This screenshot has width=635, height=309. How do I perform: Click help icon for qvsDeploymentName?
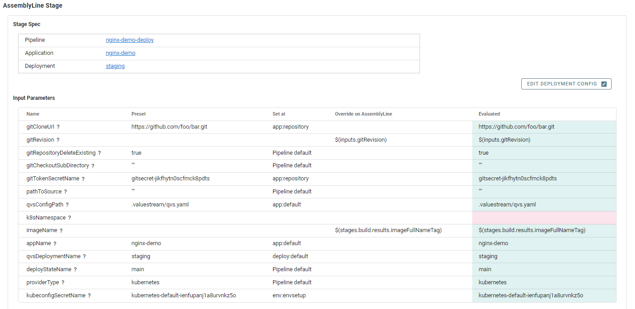[x=84, y=257]
